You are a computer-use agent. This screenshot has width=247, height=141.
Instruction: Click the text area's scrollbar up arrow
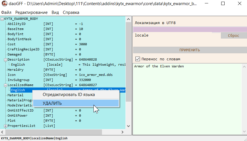click(x=244, y=67)
